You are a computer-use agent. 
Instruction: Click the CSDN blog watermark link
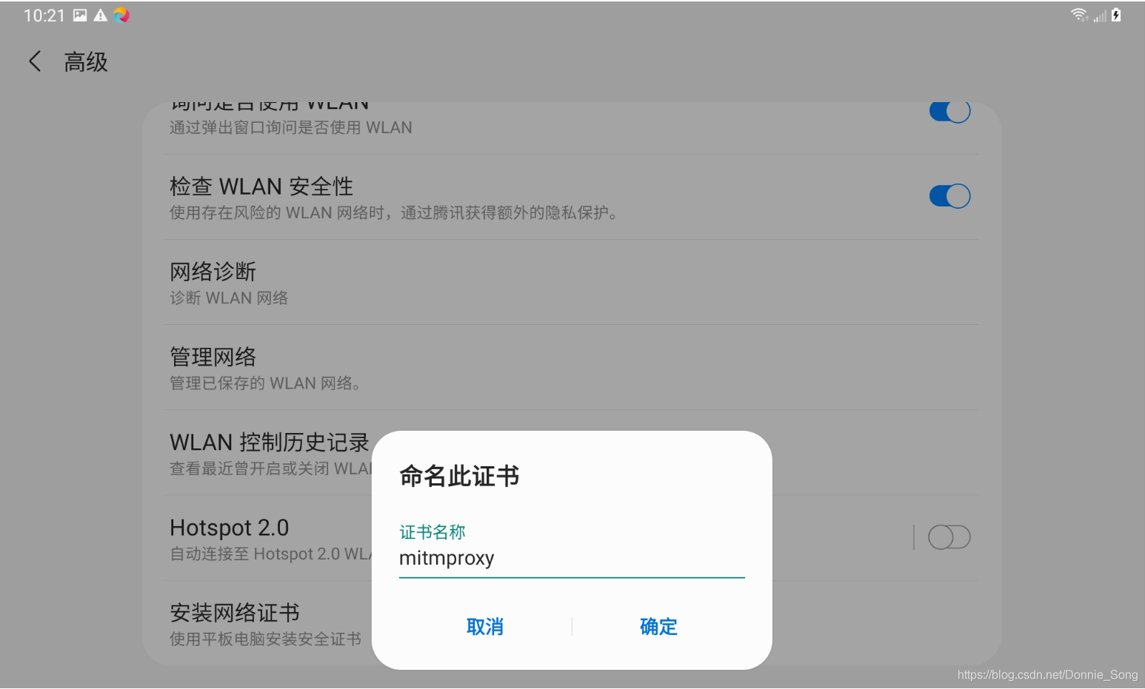pyautogui.click(x=1047, y=674)
